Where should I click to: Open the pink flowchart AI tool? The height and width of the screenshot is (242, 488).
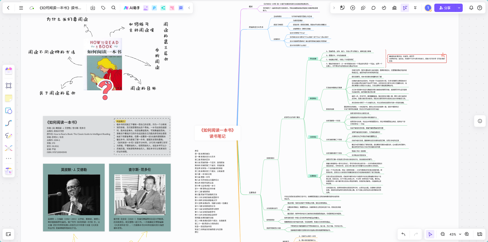[172, 8]
